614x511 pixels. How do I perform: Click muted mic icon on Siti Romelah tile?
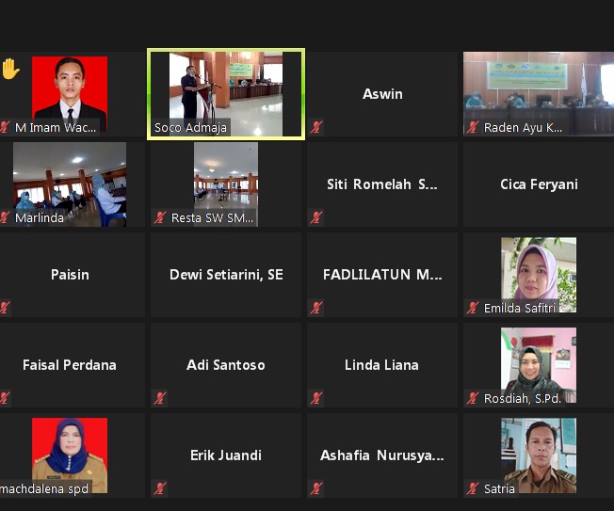pyautogui.click(x=316, y=217)
